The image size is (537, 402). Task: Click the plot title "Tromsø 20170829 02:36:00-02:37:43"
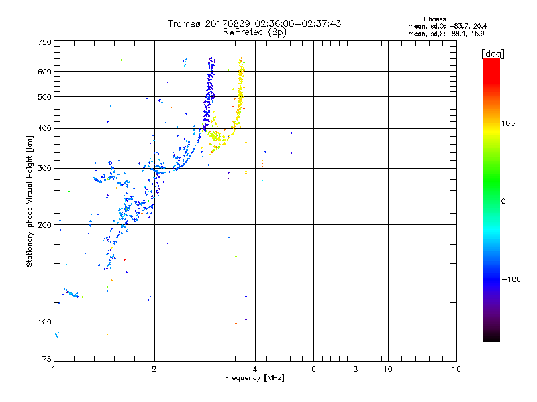[254, 23]
